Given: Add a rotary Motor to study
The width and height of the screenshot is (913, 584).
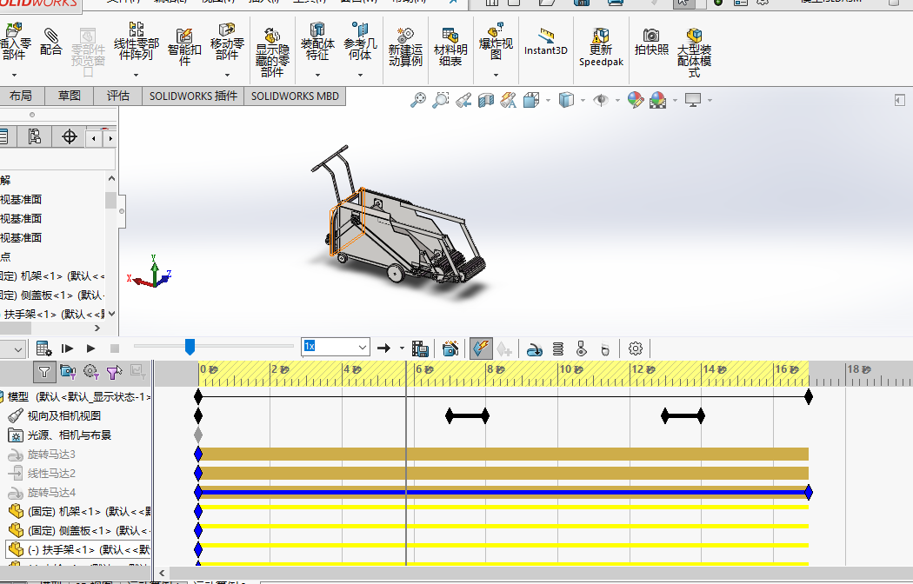Looking at the screenshot, I should click(x=535, y=348).
